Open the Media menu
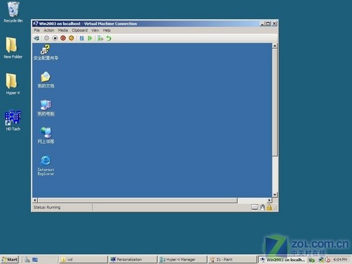This screenshot has height=264, width=352. click(63, 30)
